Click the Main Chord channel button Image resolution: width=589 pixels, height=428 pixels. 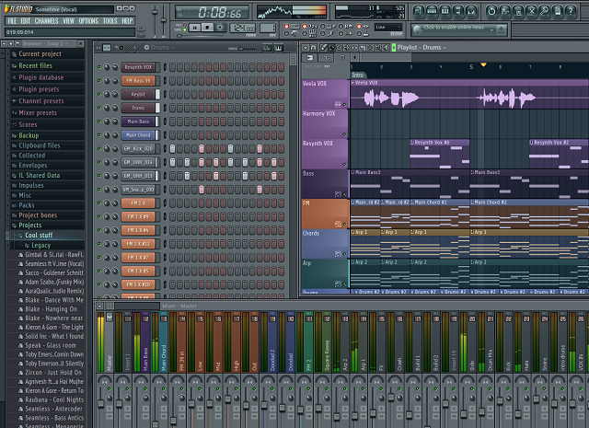pos(138,135)
